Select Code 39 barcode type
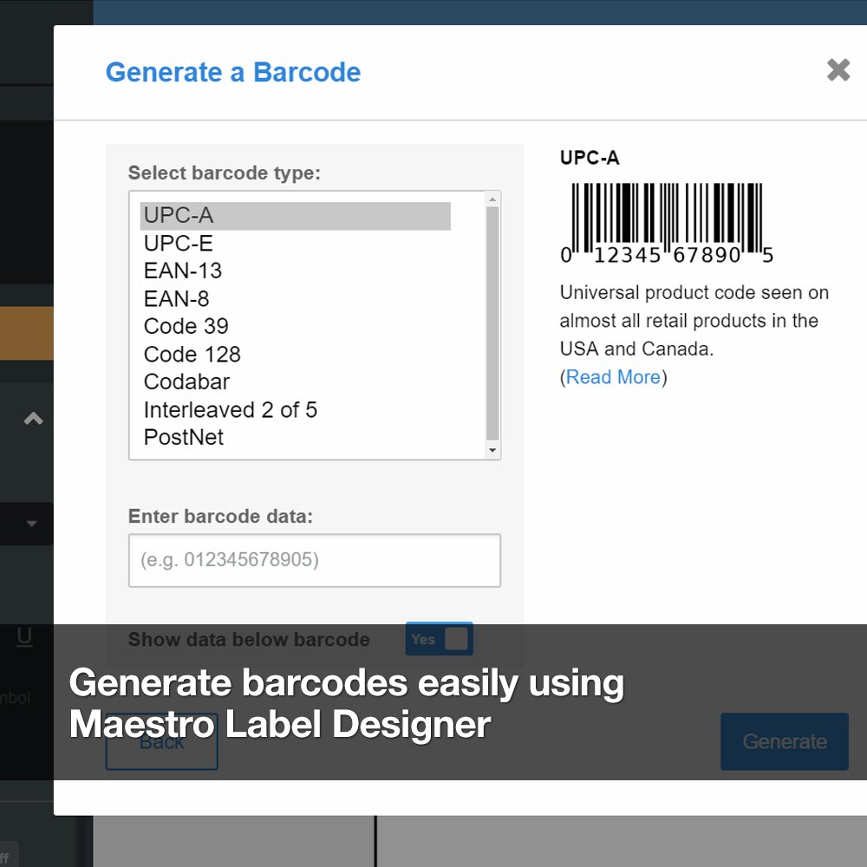Viewport: 867px width, 867px height. 296,327
